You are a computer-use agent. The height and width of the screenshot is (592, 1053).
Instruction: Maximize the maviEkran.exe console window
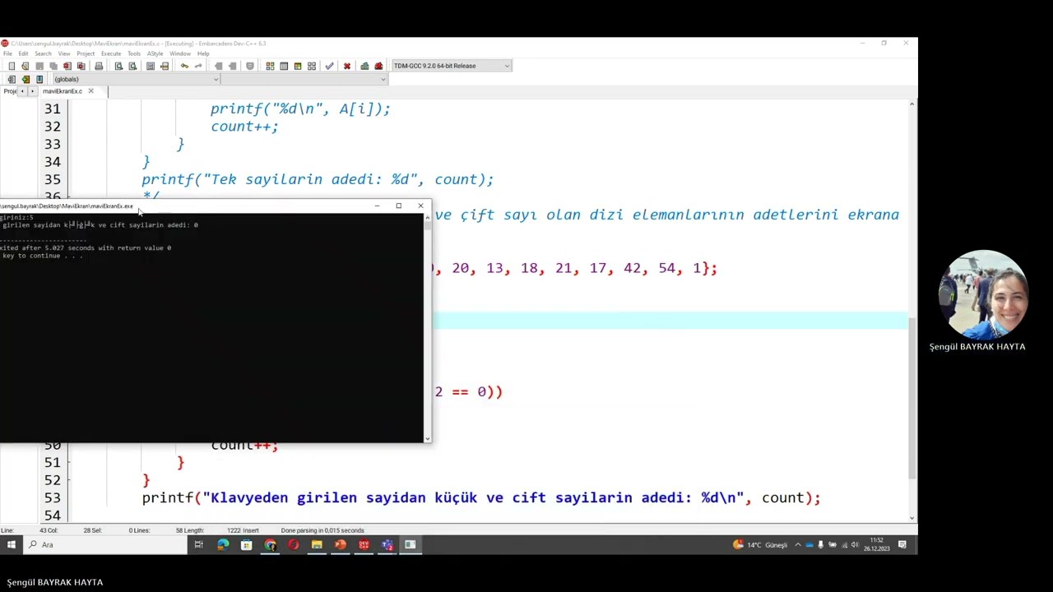(399, 206)
